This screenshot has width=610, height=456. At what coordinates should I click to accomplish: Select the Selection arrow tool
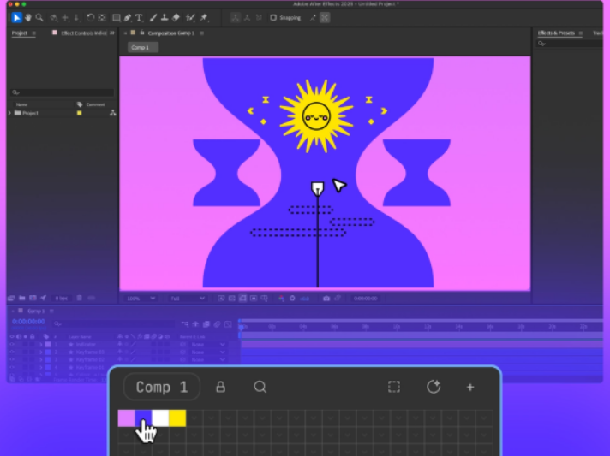click(17, 17)
